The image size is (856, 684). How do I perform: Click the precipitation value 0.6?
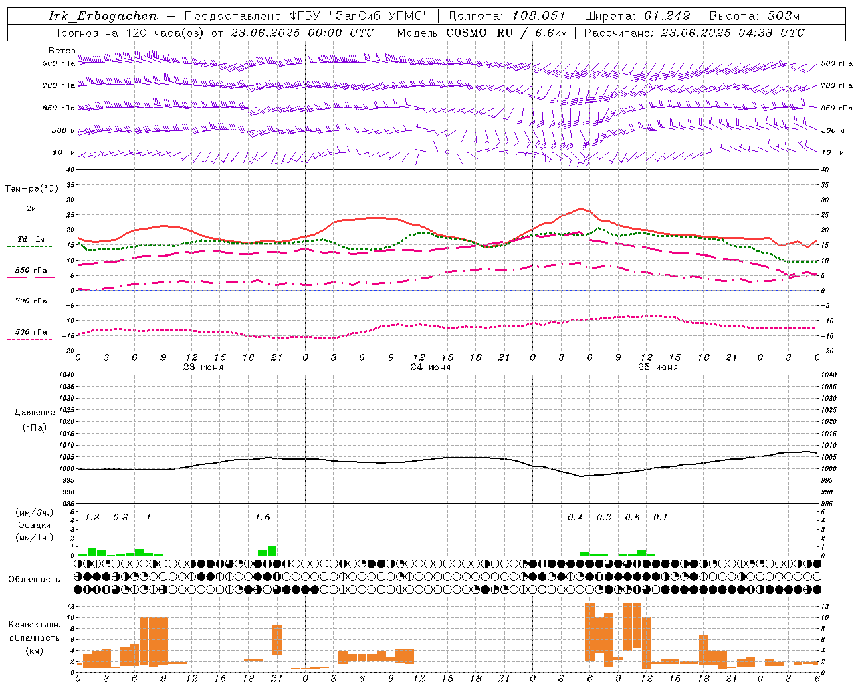632,517
